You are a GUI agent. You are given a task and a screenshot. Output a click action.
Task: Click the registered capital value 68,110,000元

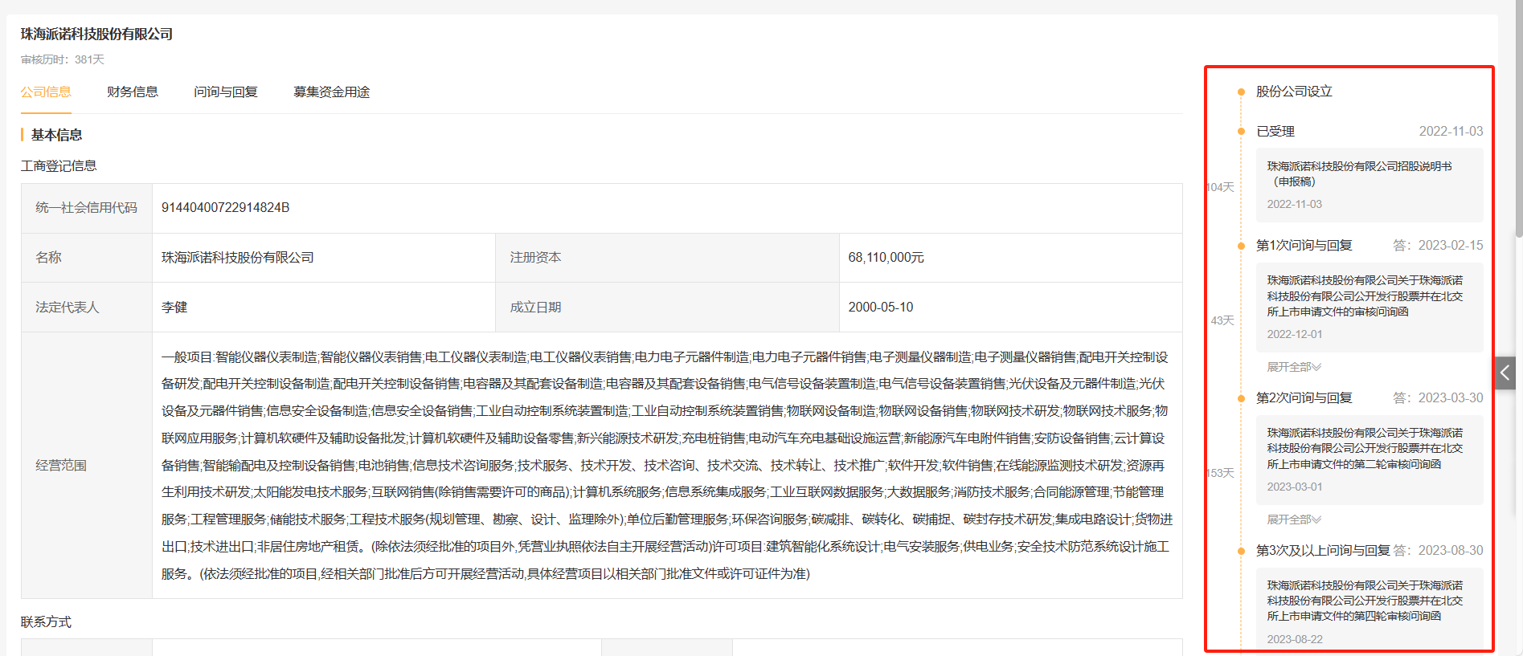tap(886, 258)
